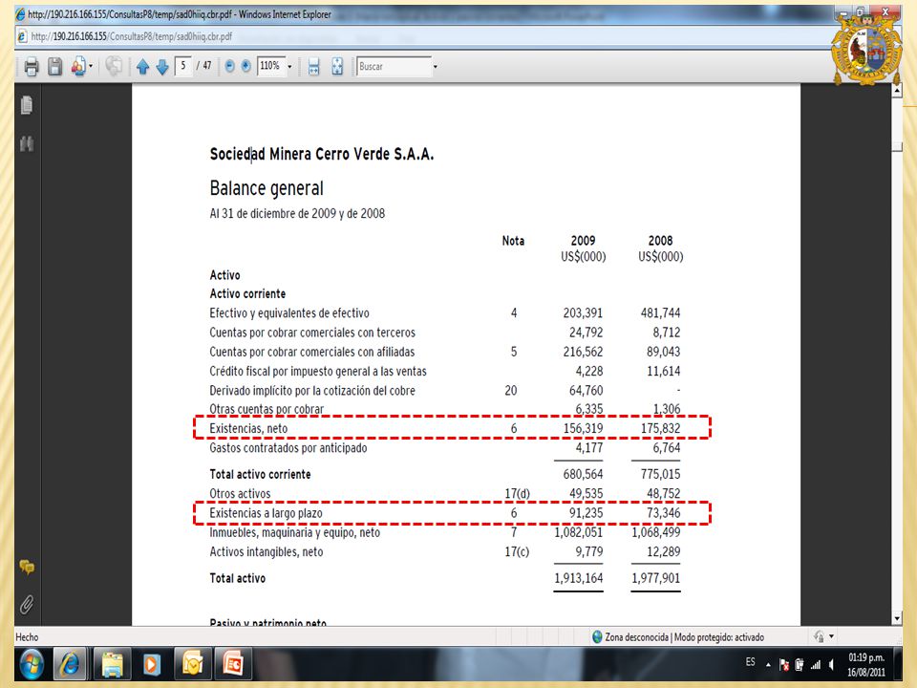Click the value 481,744
Image resolution: width=917 pixels, height=688 pixels.
(x=661, y=313)
